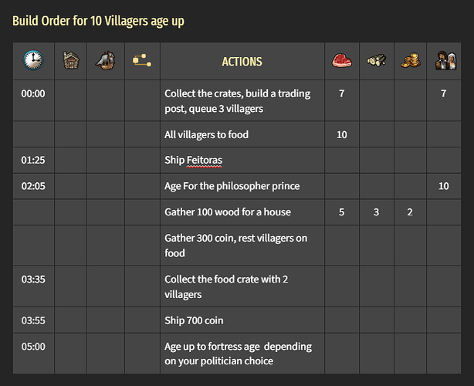Click the gold coins resource icon

click(x=410, y=61)
